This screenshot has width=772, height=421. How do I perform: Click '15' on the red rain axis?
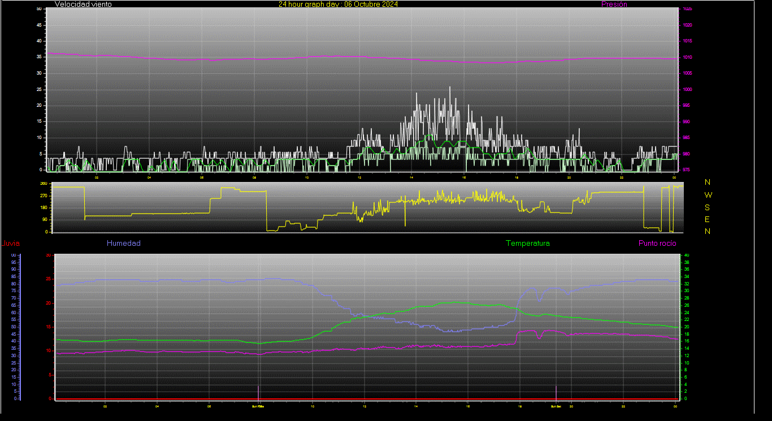[x=49, y=327]
